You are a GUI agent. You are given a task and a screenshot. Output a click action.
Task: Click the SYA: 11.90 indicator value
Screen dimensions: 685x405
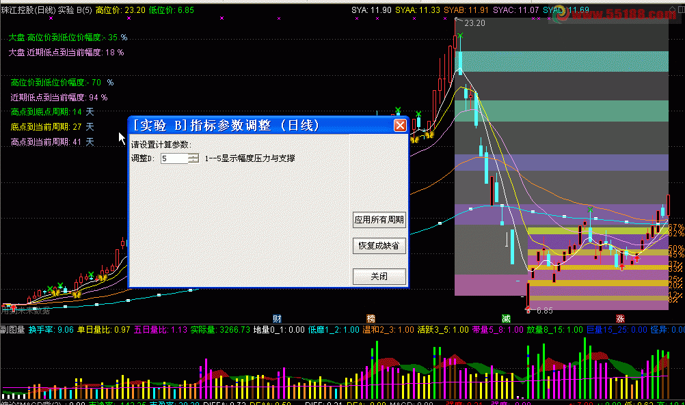(x=371, y=10)
